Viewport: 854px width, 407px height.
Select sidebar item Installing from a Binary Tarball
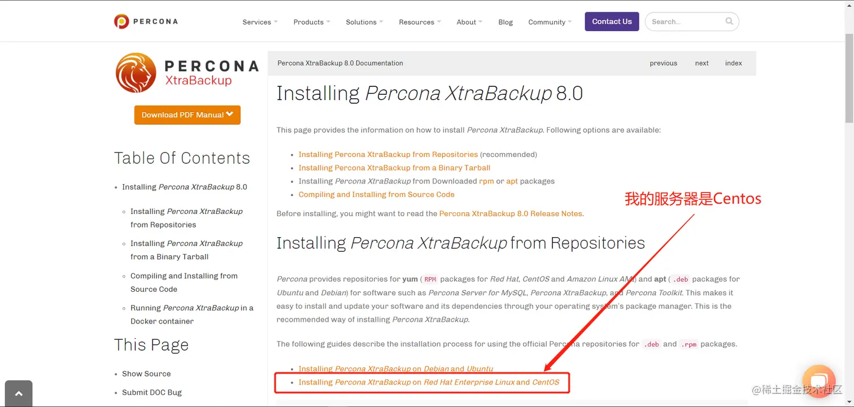pos(186,250)
